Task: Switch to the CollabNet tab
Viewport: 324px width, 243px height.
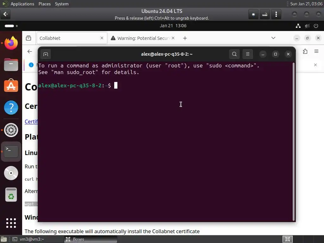Action: [x=72, y=38]
